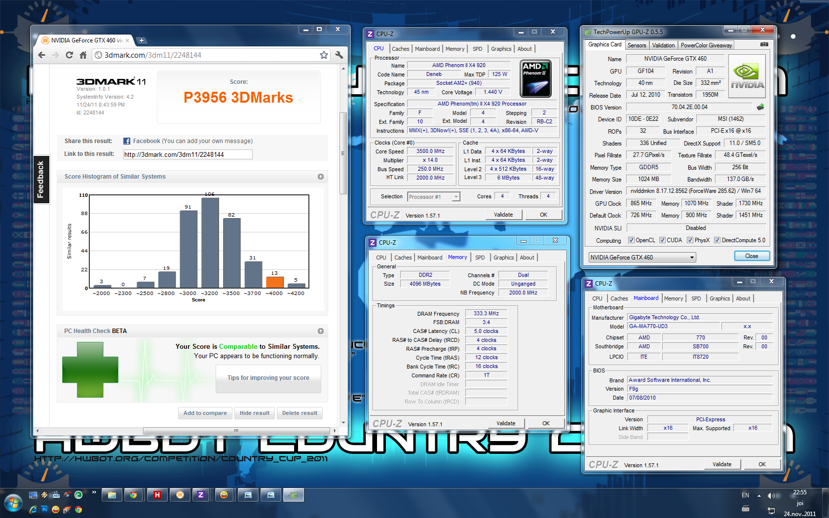Click the Facebook share link
This screenshot has width=829, height=518.
(x=147, y=141)
